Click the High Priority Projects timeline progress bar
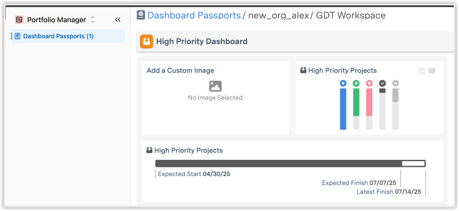 point(290,163)
